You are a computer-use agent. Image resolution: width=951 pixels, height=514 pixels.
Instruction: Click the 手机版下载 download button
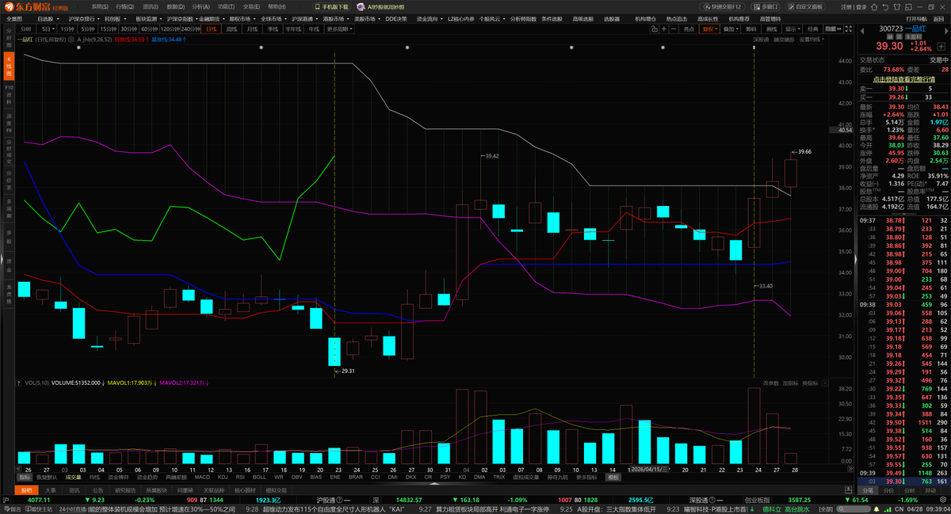pos(334,7)
